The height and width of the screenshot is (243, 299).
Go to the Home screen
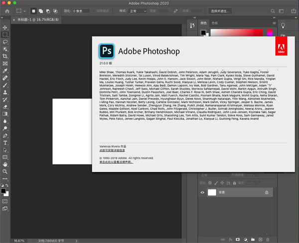7,11
